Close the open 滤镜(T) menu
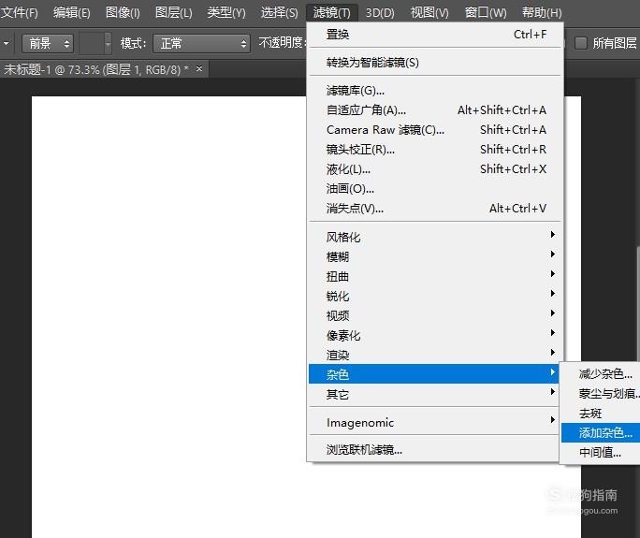This screenshot has height=538, width=640. tap(331, 13)
